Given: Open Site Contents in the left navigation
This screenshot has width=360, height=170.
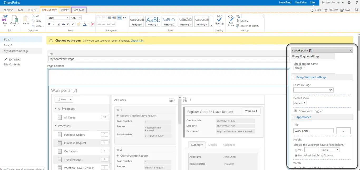Looking at the screenshot, I should (x=12, y=64).
